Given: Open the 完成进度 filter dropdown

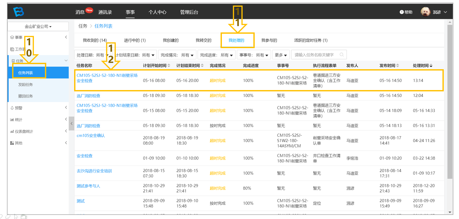Looking at the screenshot, I should pos(216,55).
